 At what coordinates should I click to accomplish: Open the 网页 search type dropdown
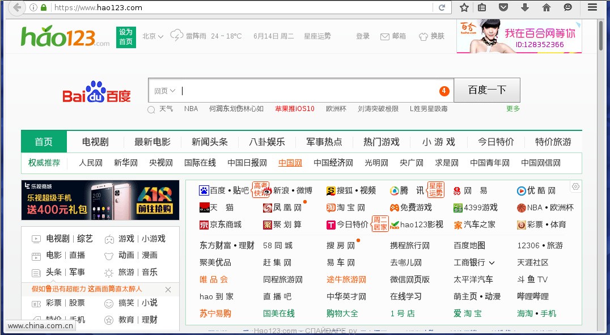[164, 91]
